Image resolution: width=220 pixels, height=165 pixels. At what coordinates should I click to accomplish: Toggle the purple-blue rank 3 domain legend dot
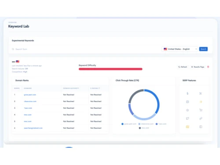tap(157, 124)
